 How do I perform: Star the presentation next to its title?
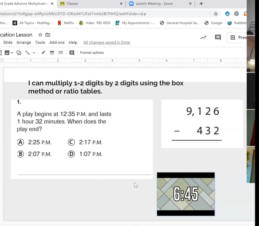point(40,35)
